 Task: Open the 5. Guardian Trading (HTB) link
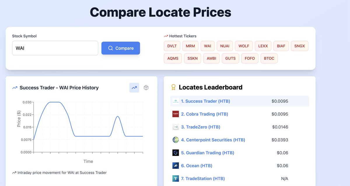(208, 153)
